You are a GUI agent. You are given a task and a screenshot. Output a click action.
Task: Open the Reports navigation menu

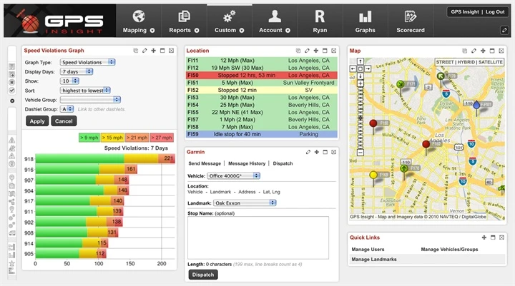[184, 21]
